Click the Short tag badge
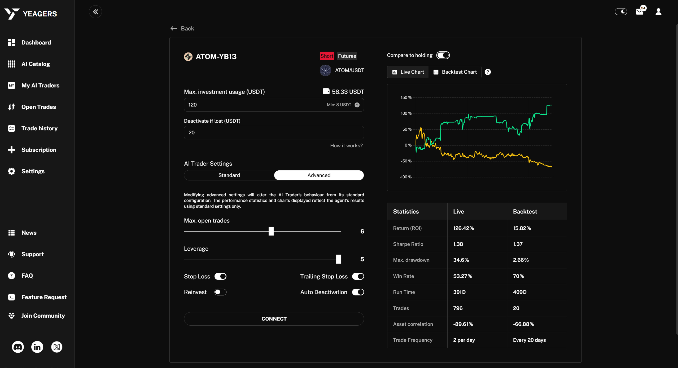 point(327,56)
